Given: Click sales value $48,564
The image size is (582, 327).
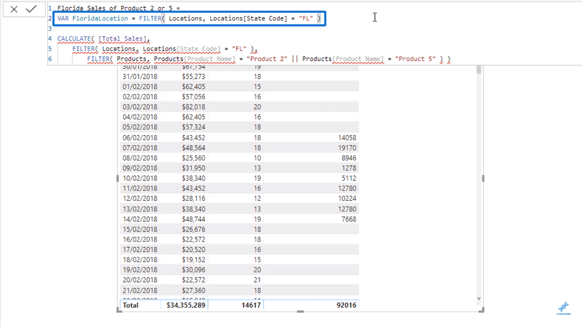Looking at the screenshot, I should point(193,148).
